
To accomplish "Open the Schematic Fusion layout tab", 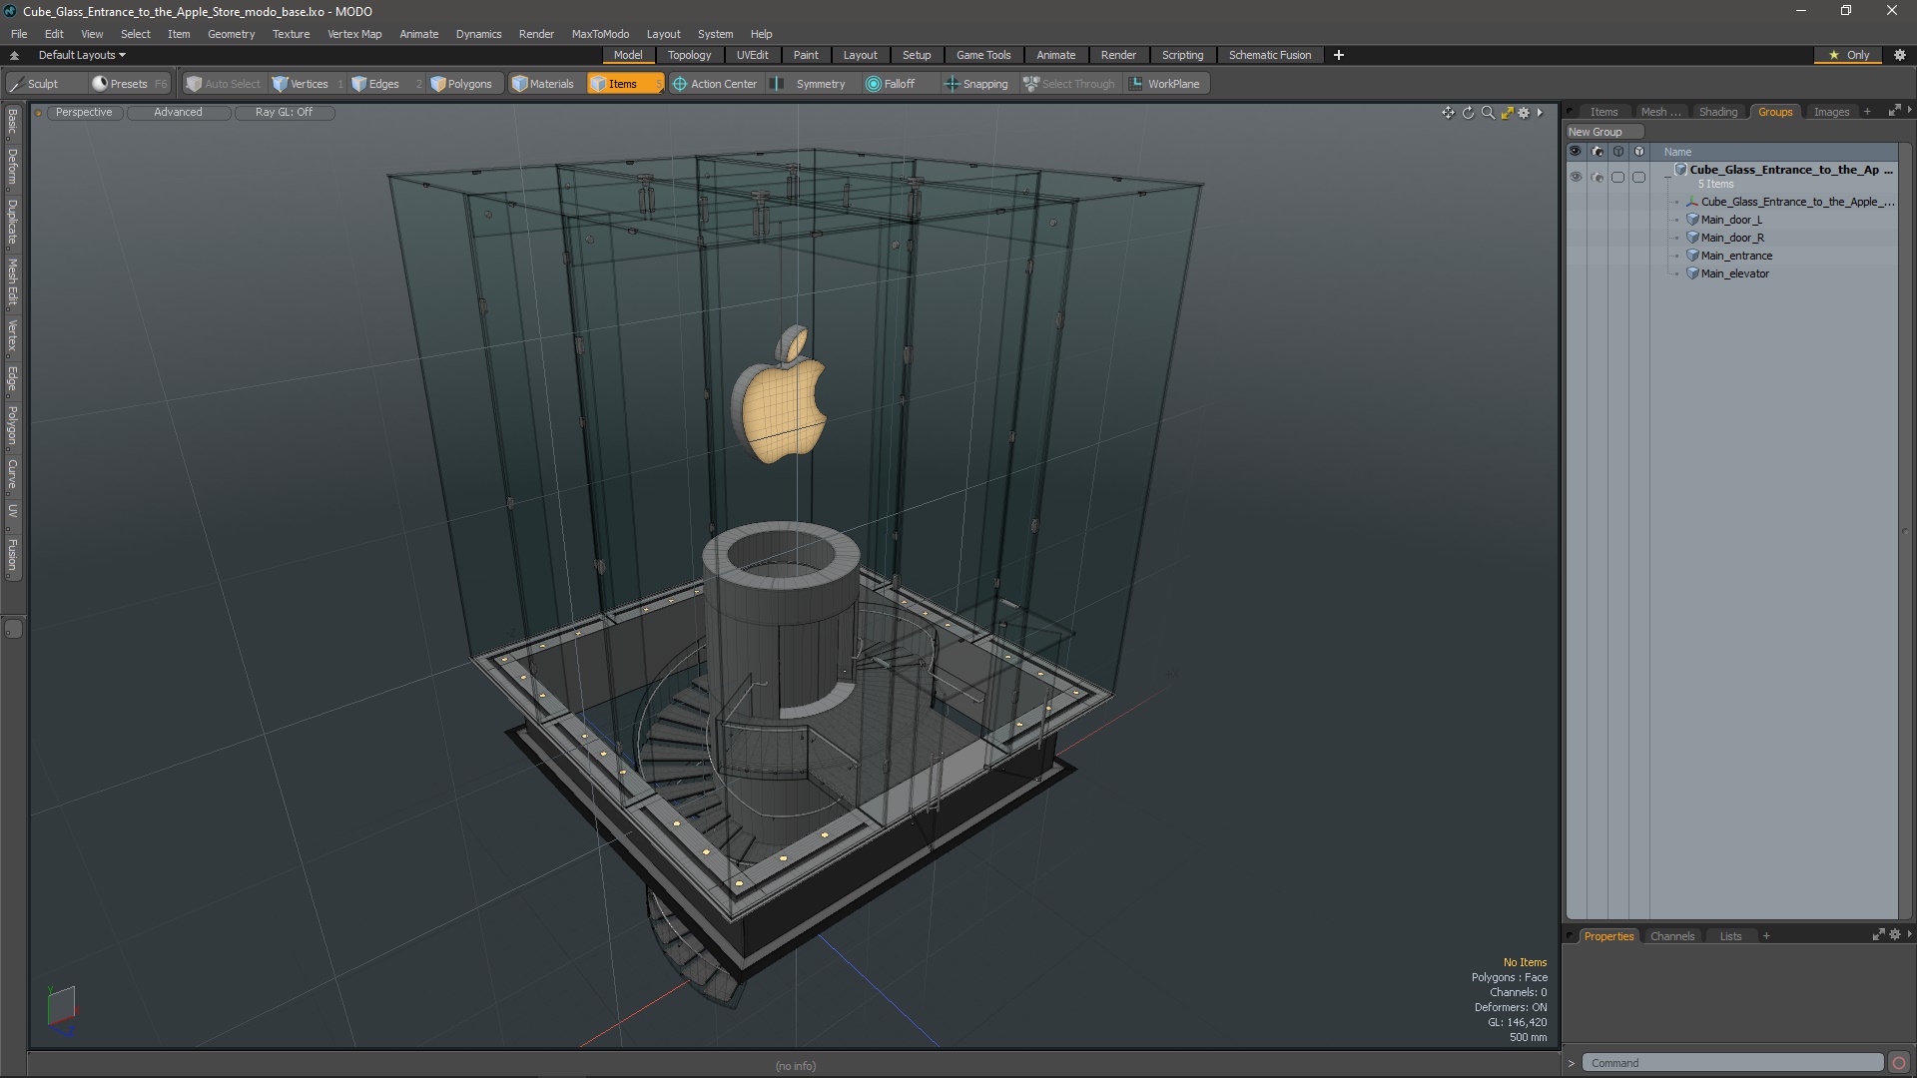I will 1270,55.
